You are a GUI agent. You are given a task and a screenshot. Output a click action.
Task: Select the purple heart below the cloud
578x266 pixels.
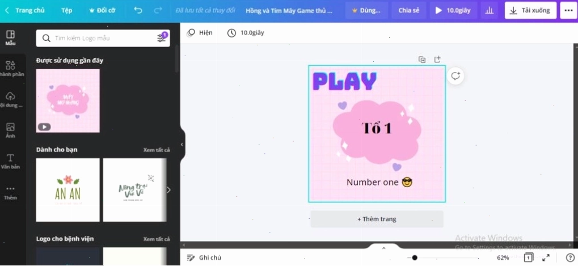click(x=396, y=167)
